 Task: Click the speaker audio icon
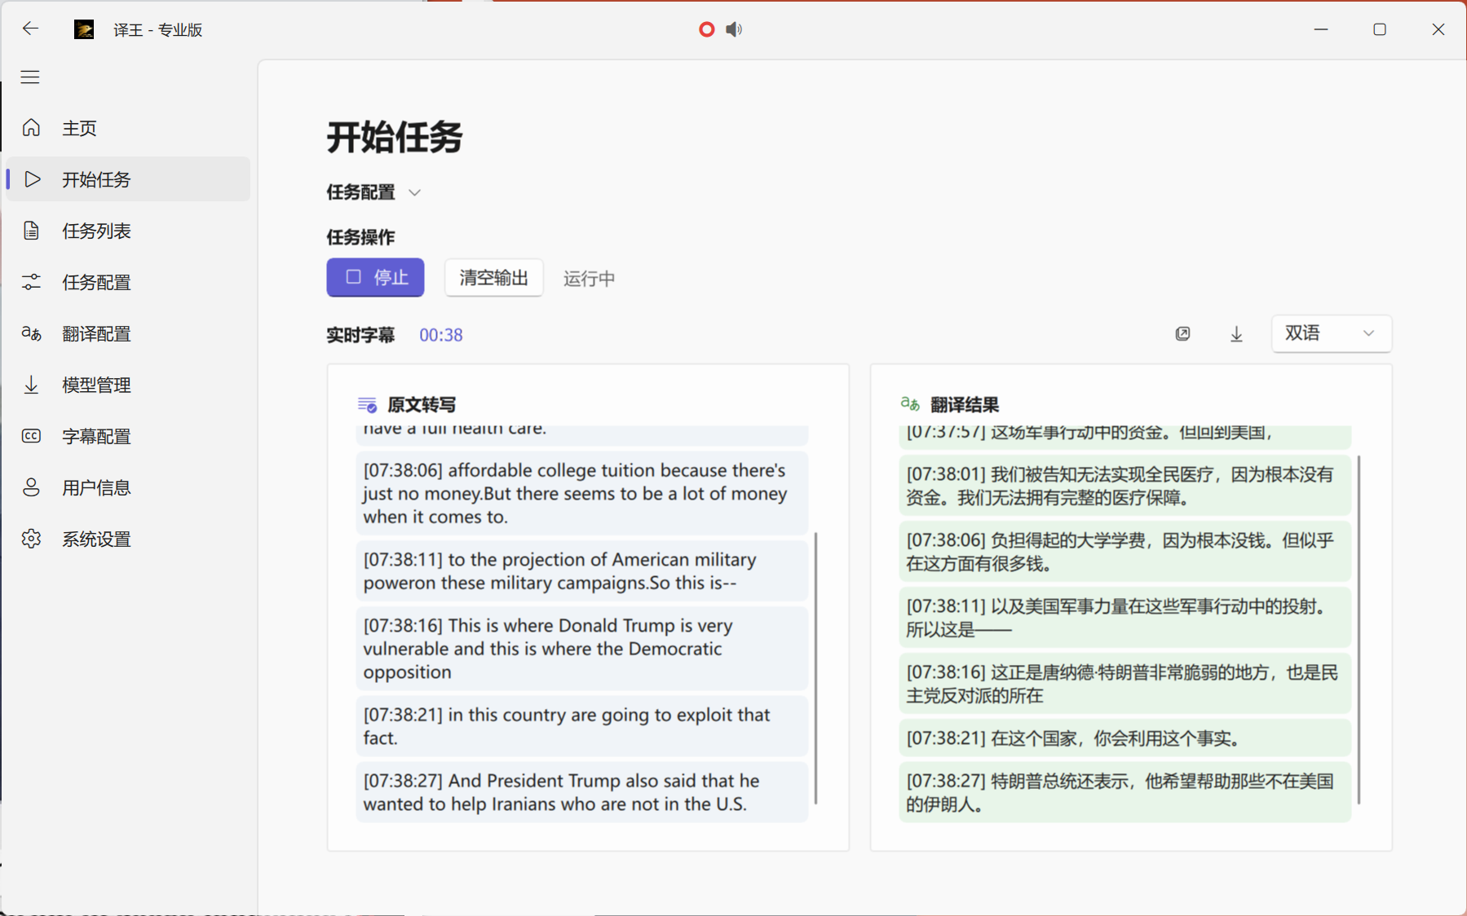coord(734,29)
